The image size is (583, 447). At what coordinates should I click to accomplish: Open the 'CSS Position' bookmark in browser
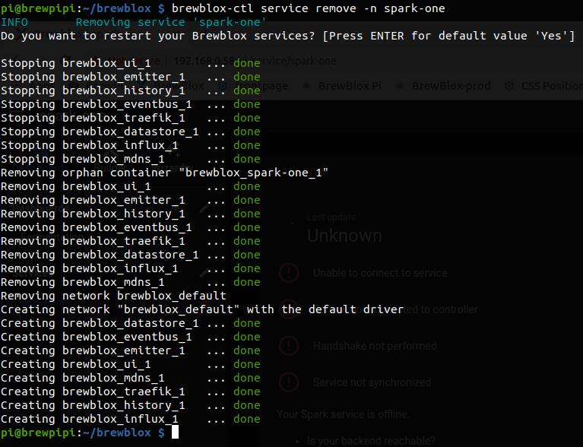(x=543, y=86)
